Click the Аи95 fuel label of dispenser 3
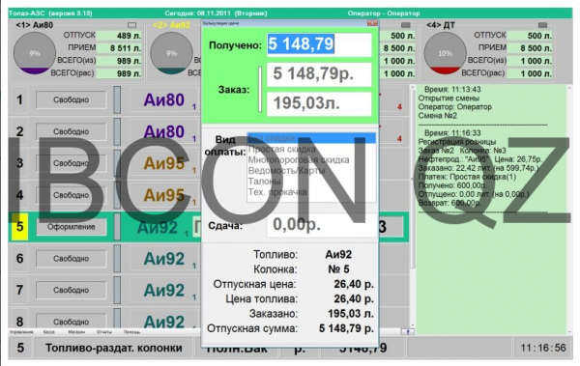This screenshot has width=580, height=366. click(x=164, y=163)
